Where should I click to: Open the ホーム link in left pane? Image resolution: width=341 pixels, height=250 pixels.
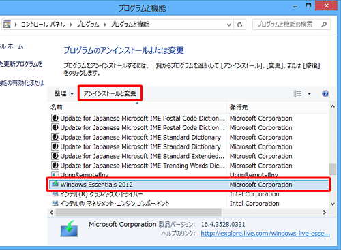pyautogui.click(x=12, y=46)
